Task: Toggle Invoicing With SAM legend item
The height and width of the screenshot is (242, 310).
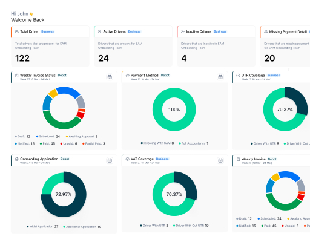Action: pos(157,143)
